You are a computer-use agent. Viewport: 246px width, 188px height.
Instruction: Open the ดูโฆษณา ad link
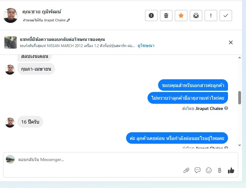click(x=146, y=46)
